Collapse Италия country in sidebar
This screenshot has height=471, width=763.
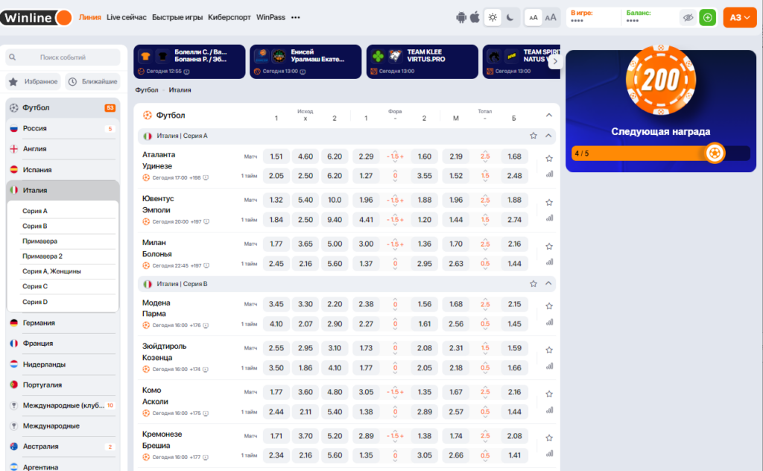[63, 190]
